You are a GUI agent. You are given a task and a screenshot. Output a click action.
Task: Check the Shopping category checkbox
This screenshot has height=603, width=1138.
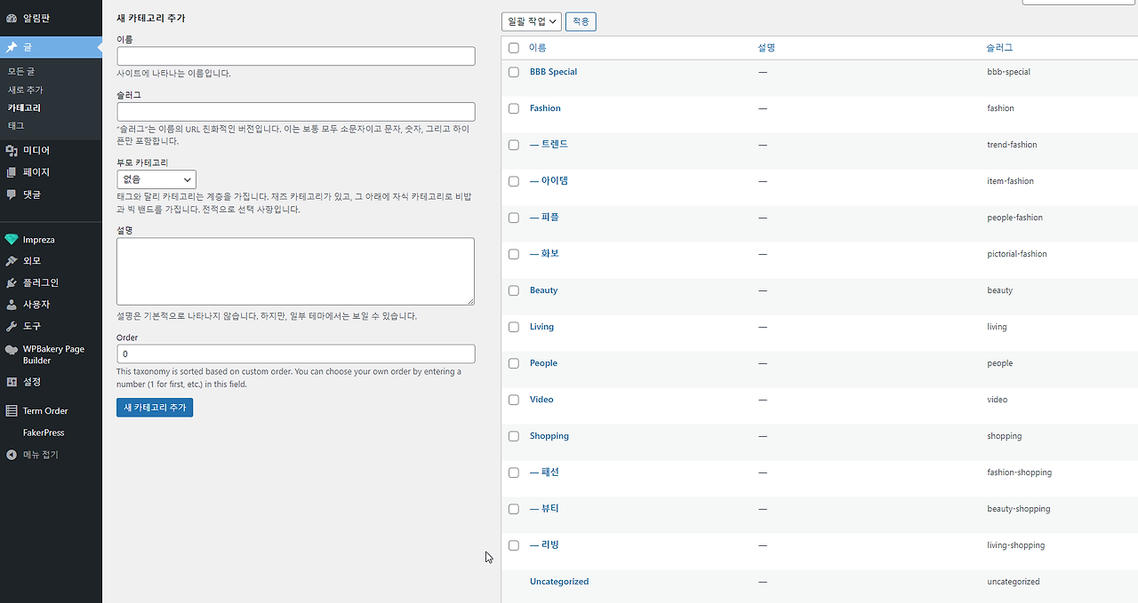click(514, 436)
